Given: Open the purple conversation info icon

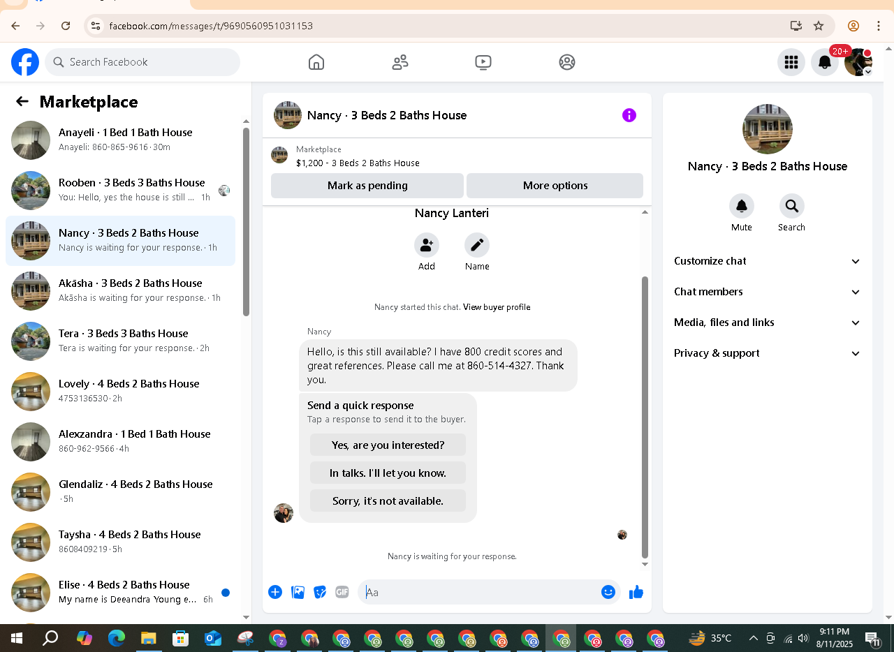Looking at the screenshot, I should point(629,115).
